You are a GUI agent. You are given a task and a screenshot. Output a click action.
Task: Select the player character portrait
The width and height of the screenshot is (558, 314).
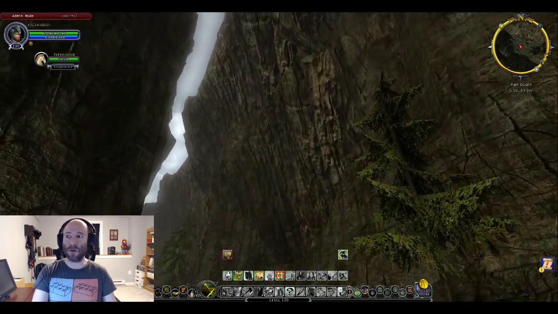16,33
